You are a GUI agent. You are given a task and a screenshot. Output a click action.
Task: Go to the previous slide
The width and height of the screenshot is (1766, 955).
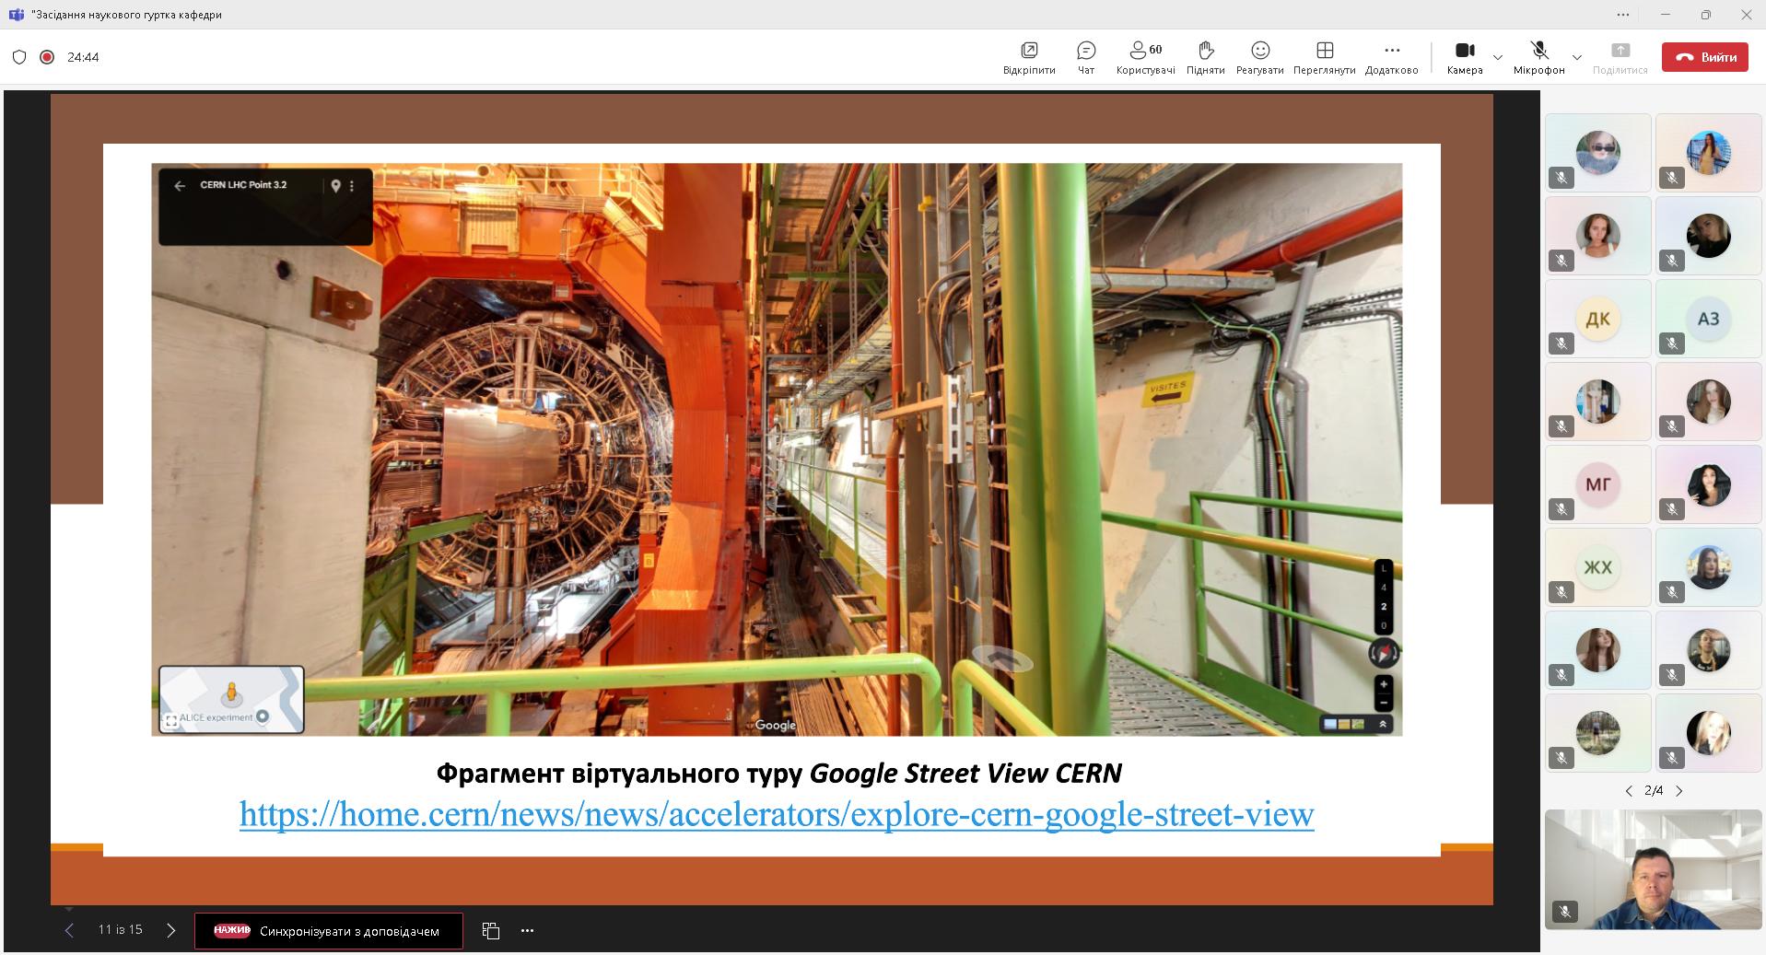[x=69, y=930]
